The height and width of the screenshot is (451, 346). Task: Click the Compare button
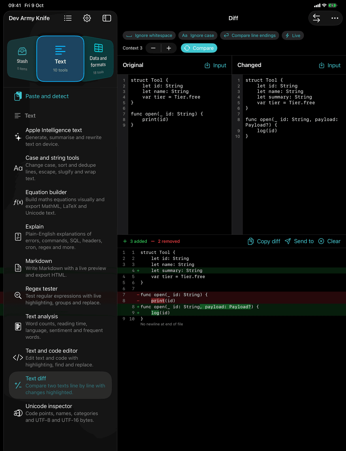(199, 48)
